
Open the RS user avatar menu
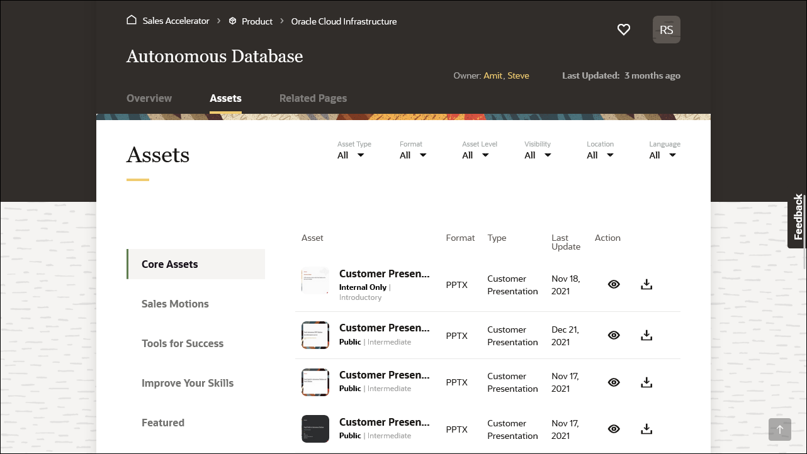coord(666,30)
